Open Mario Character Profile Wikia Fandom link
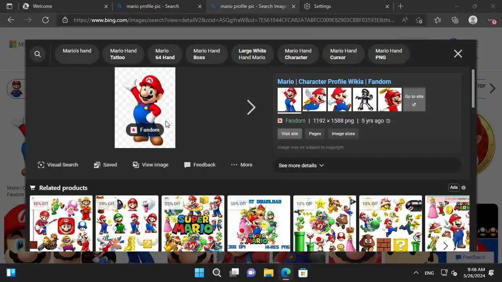This screenshot has width=502, height=282. click(334, 81)
